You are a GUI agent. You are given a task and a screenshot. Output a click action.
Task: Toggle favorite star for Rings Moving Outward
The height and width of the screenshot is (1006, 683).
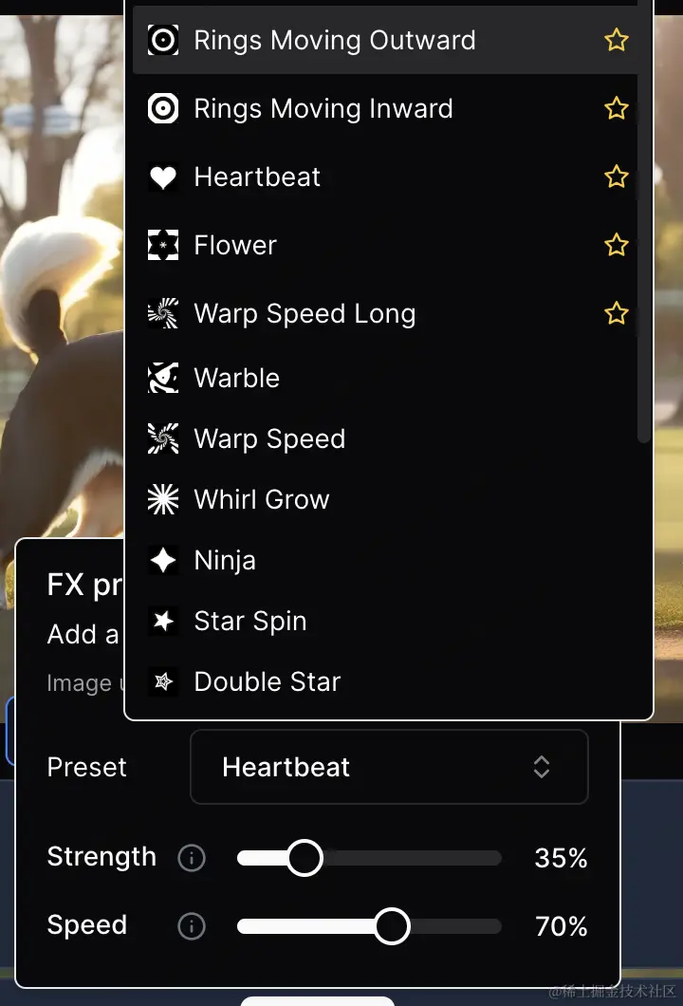pos(617,40)
